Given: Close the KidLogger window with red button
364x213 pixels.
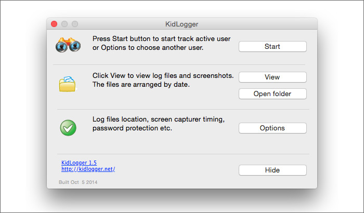Looking at the screenshot, I should [x=54, y=24].
